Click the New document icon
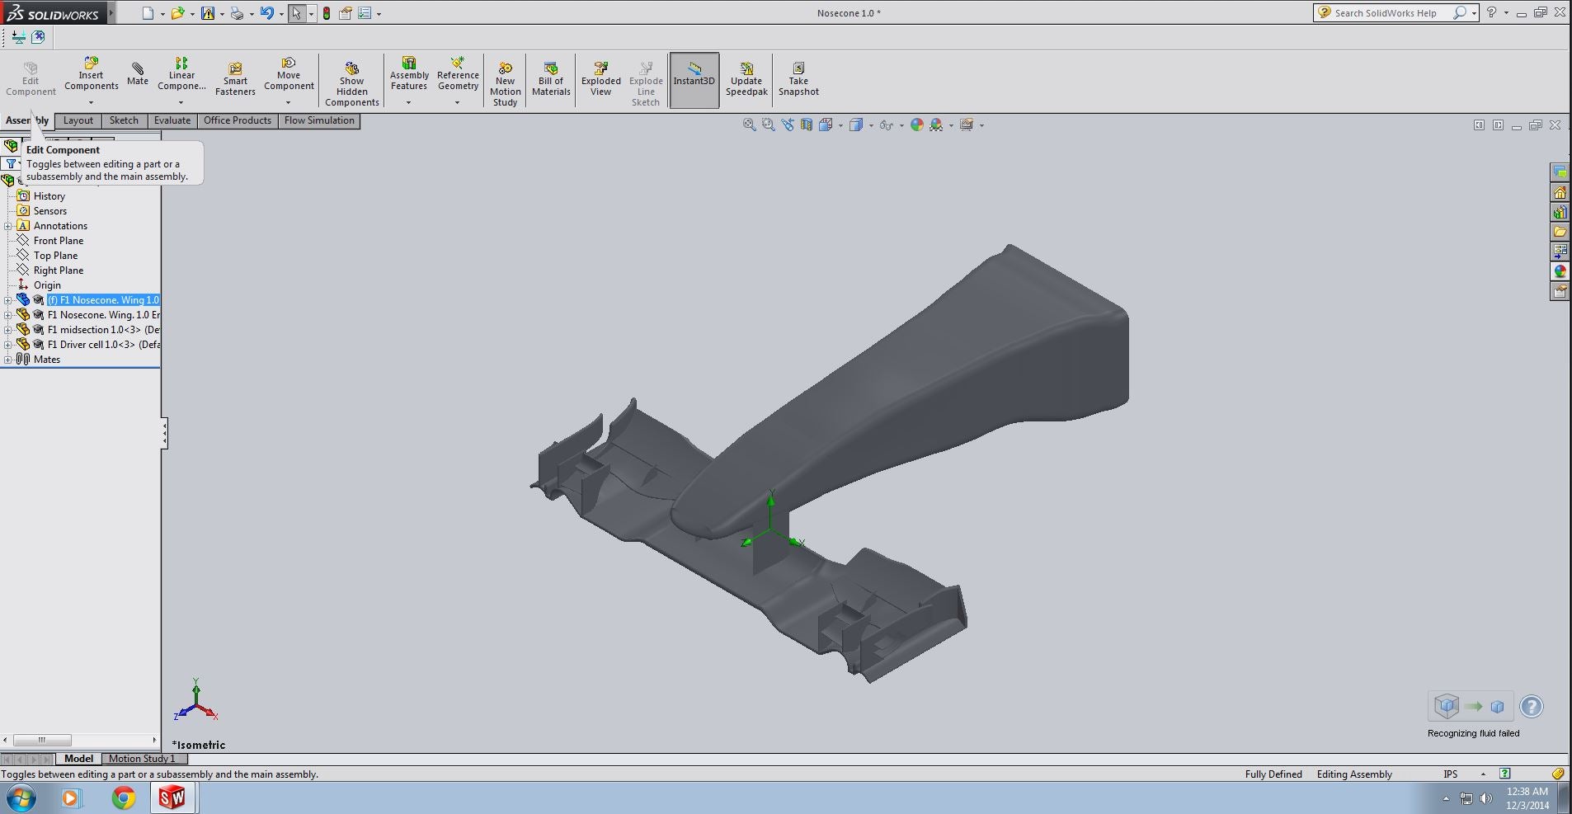 click(148, 13)
